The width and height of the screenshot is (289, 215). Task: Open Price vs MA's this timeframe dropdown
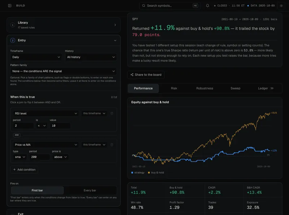[x=94, y=145]
